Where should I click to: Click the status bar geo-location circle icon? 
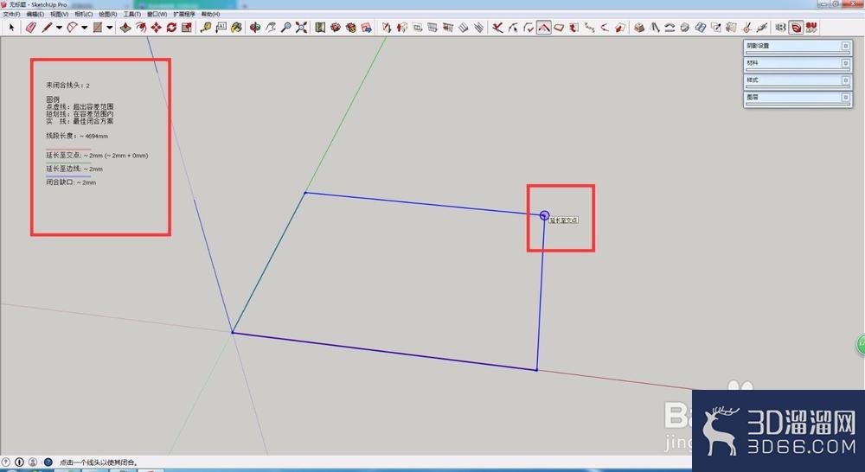(6, 462)
